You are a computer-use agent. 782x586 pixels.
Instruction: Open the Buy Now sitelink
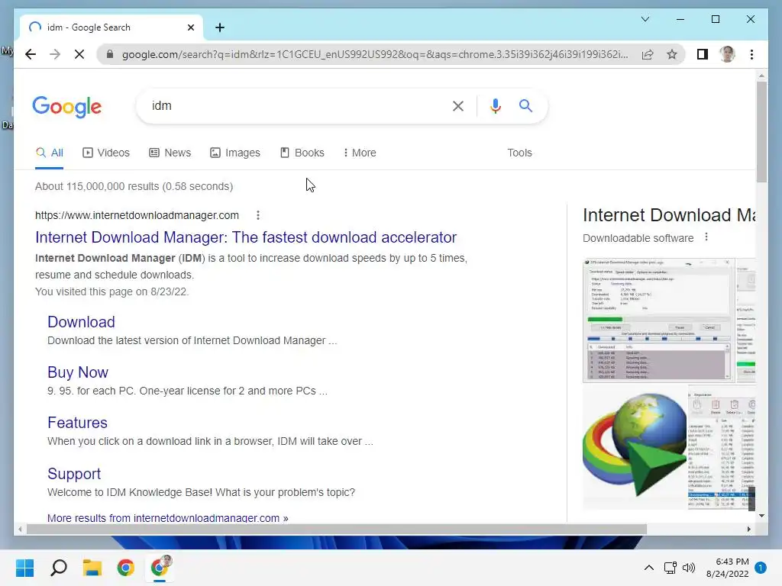point(78,372)
